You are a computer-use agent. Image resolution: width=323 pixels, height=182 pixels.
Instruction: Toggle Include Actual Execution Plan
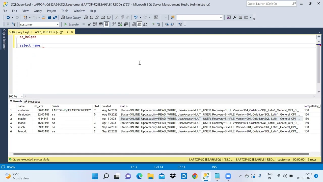[114, 24]
